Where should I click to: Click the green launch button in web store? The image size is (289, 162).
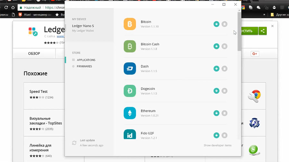(250, 31)
